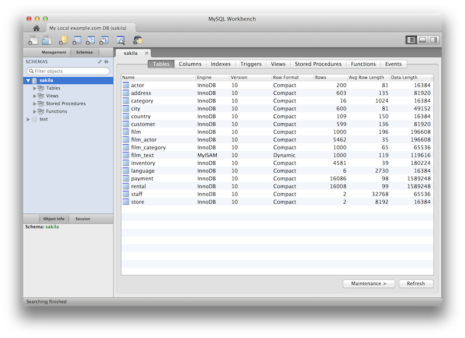Viewport: 465px width, 338px height.
Task: Toggle the right sidebar panel visibility
Action: [x=434, y=40]
